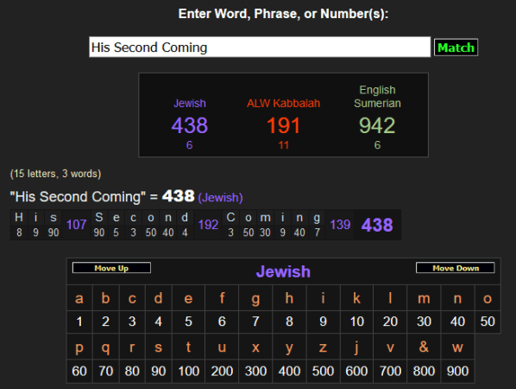Click value 500 under letter z

[x=323, y=371]
